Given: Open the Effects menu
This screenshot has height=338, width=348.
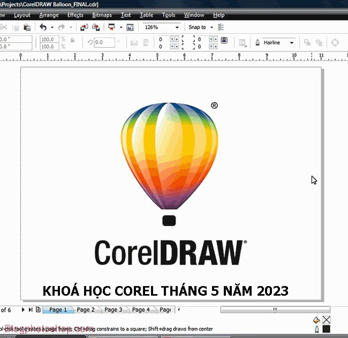Looking at the screenshot, I should tap(75, 15).
